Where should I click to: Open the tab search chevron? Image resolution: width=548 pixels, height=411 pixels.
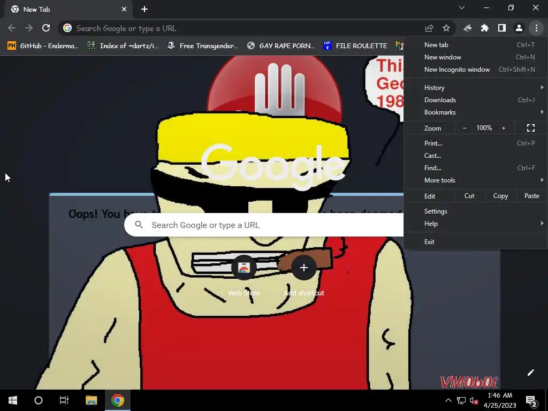462,7
